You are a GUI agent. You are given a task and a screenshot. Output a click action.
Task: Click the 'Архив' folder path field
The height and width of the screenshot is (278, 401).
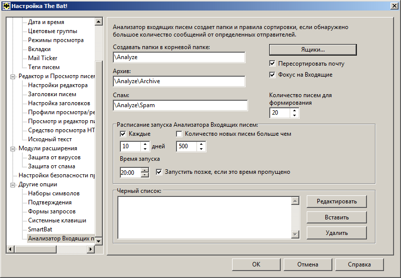[179, 81]
